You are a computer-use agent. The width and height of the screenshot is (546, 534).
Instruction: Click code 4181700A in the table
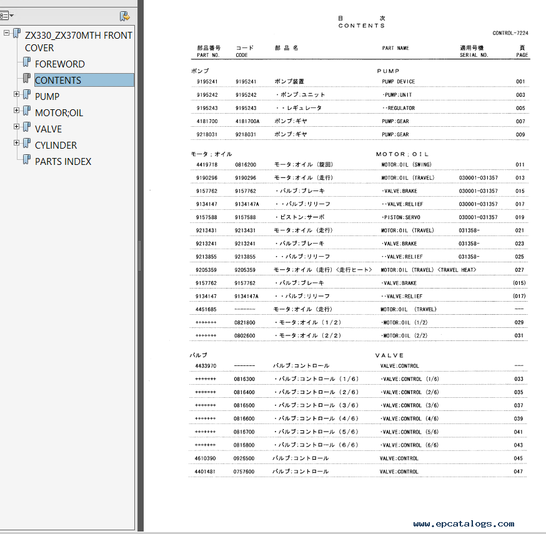tap(247, 121)
